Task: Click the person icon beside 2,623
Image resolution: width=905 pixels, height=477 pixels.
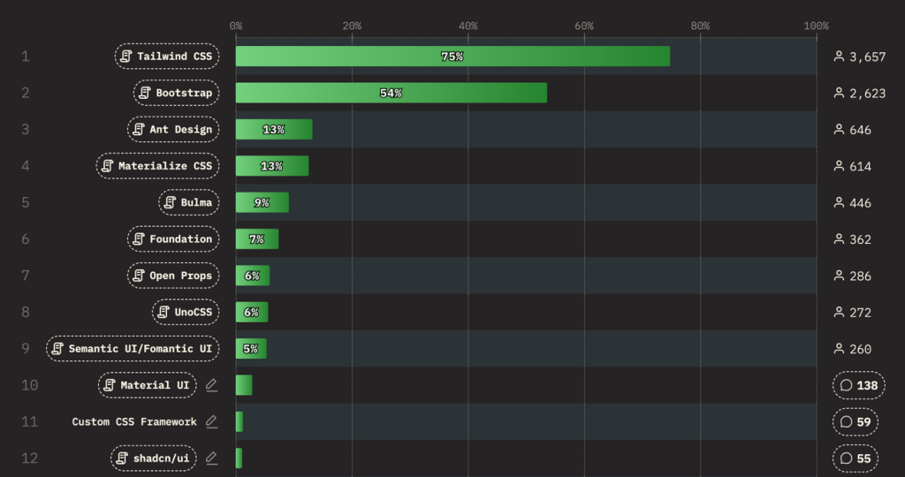Action: [840, 93]
